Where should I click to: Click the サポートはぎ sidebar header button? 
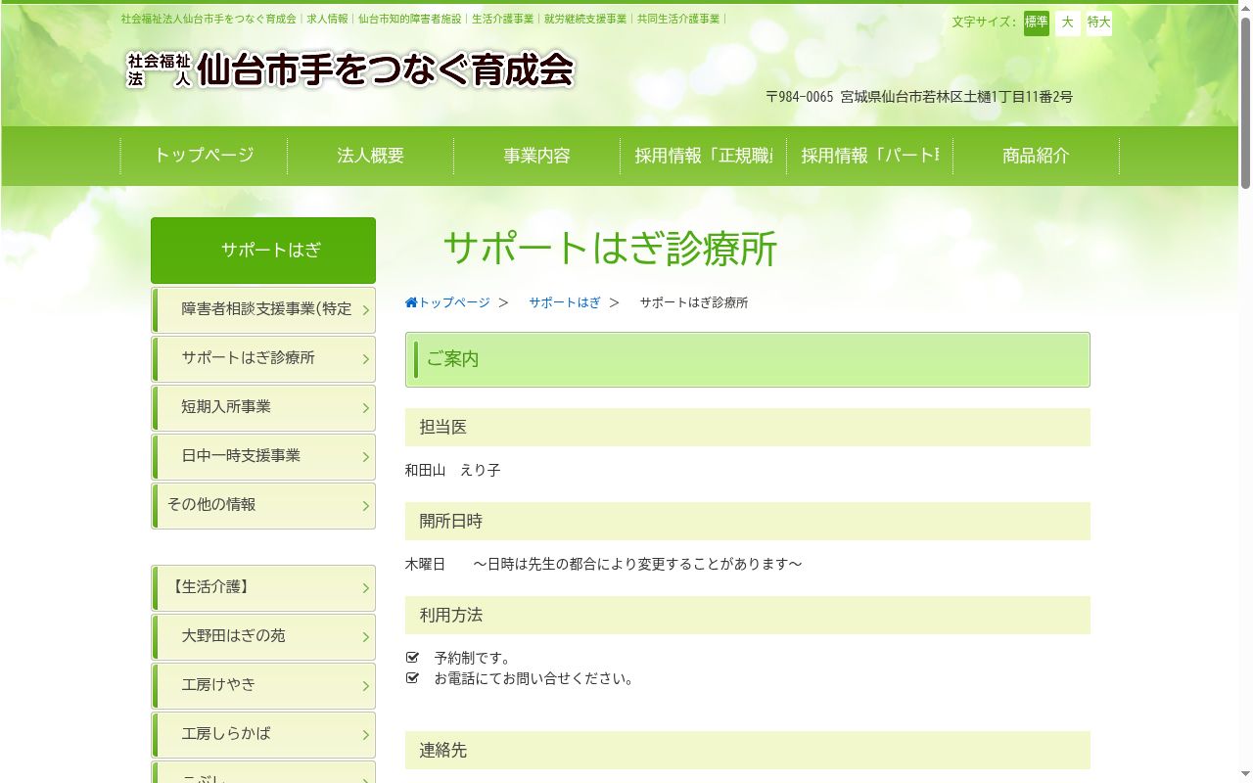[x=263, y=251]
